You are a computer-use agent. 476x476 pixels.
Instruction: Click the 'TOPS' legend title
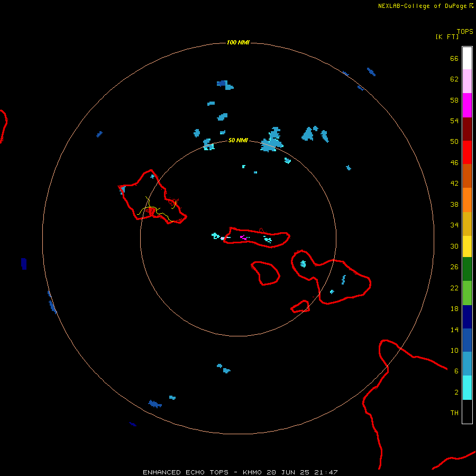coord(465,31)
